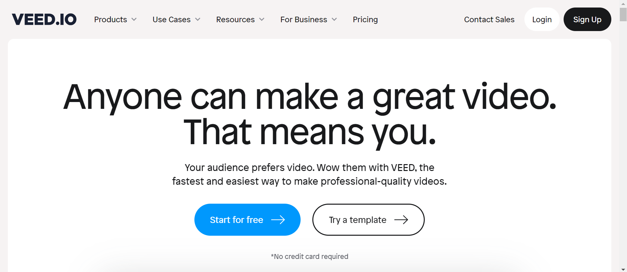The width and height of the screenshot is (627, 272).
Task: Open the Contact Sales link
Action: coord(489,20)
